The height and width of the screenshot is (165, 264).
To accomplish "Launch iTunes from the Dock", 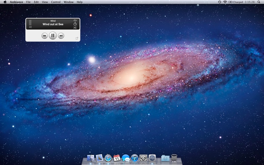I will (135, 158).
